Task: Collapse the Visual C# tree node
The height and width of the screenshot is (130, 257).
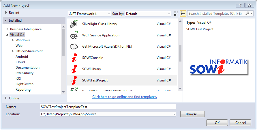Action: point(7,35)
